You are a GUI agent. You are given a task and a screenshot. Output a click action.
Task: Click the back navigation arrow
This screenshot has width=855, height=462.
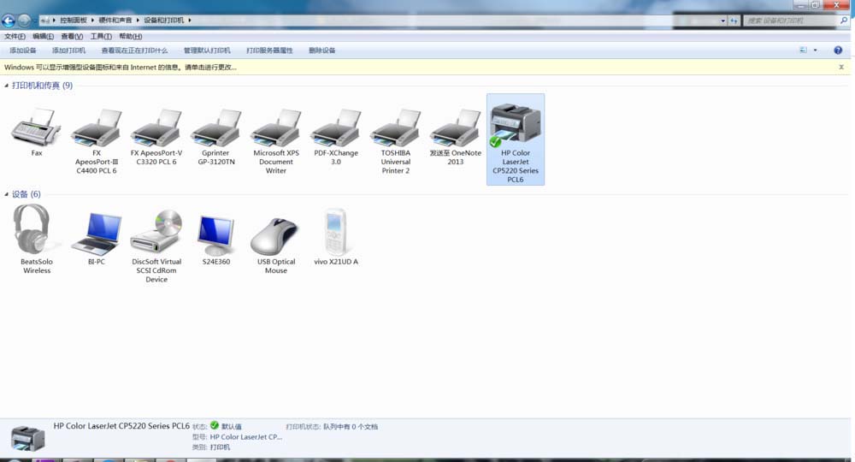pos(9,21)
